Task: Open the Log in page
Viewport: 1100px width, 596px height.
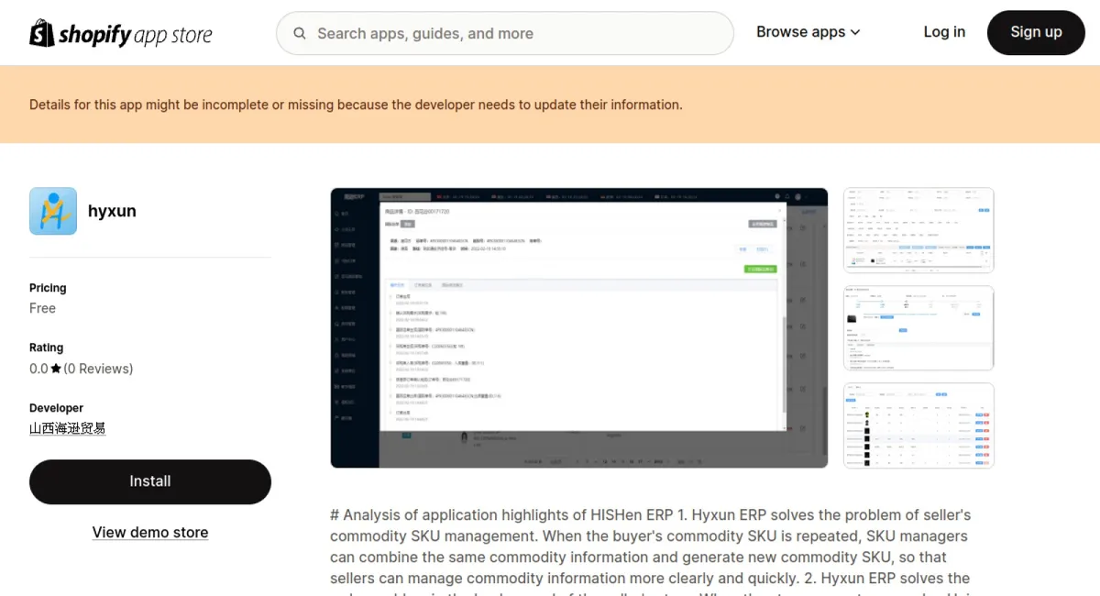Action: [x=944, y=32]
